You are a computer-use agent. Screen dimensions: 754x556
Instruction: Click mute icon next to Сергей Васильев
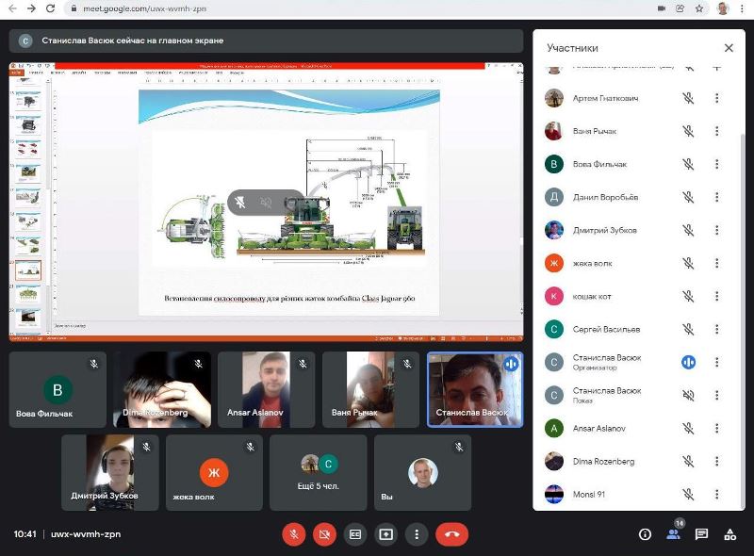pos(688,329)
